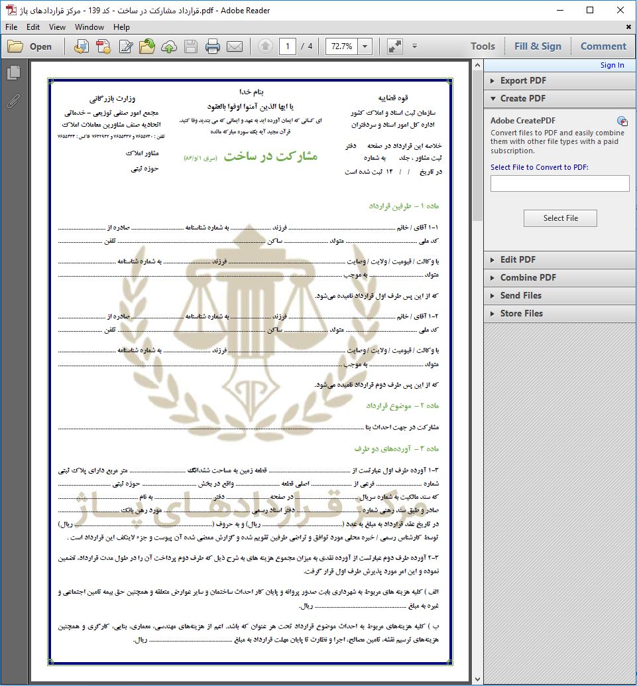The width and height of the screenshot is (637, 686).
Task: Click the save floppy disk icon
Action: [x=191, y=46]
